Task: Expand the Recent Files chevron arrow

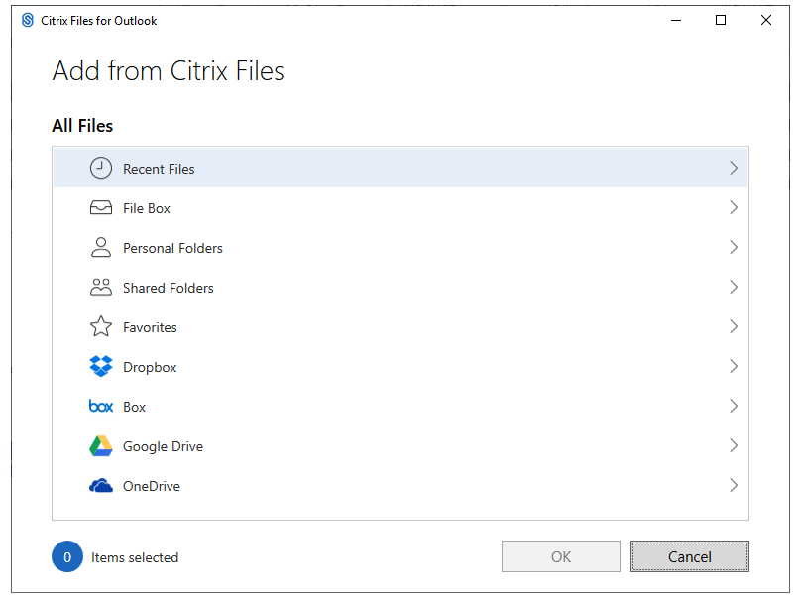Action: 734,169
